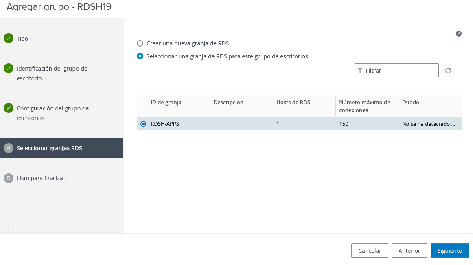Click the Cancelar button

coord(370,250)
